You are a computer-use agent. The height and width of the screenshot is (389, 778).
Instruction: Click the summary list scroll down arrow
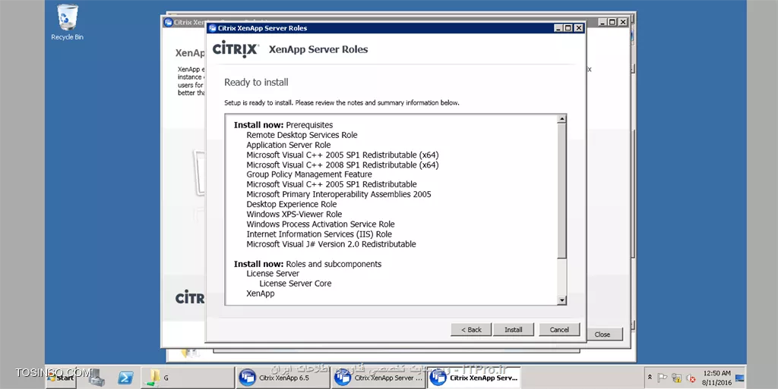pyautogui.click(x=561, y=300)
